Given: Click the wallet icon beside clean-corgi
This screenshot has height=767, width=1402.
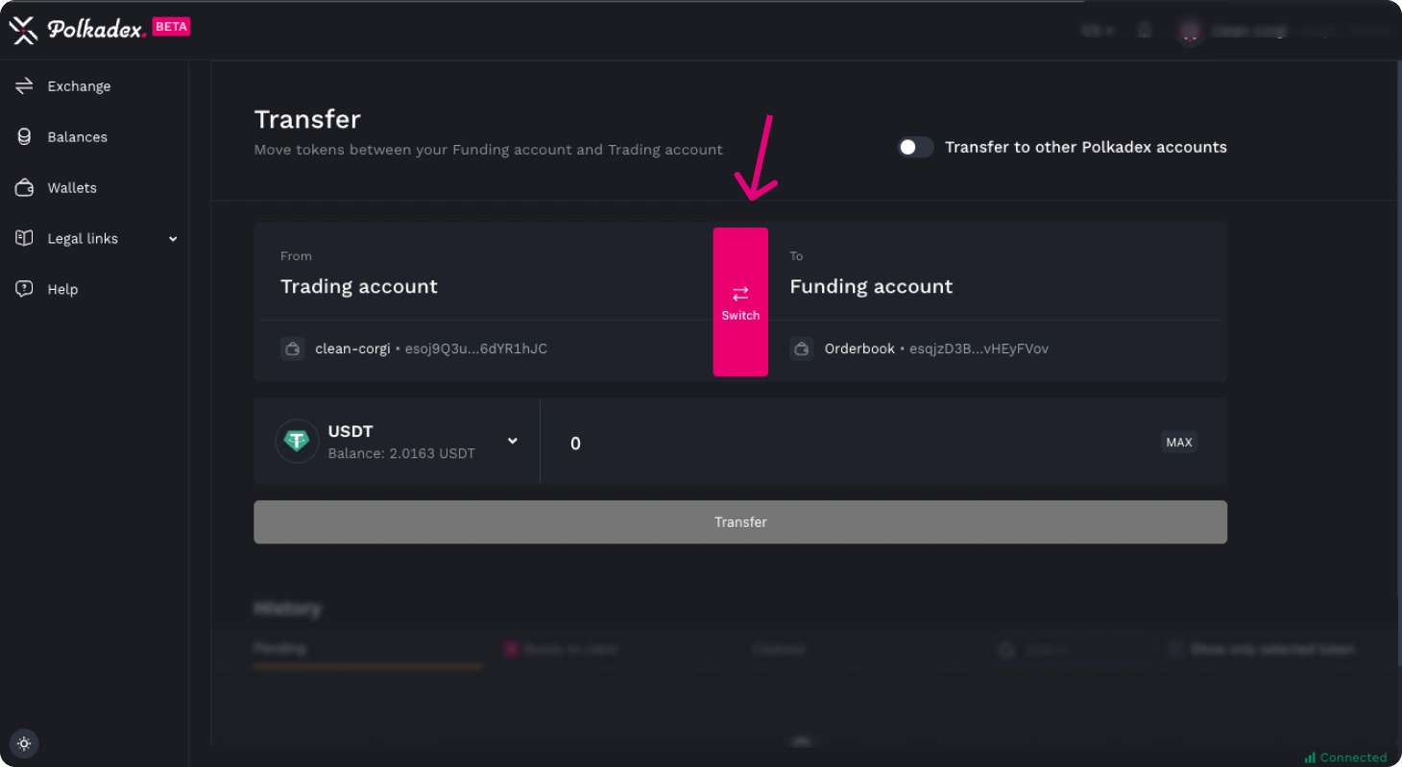Looking at the screenshot, I should point(293,348).
